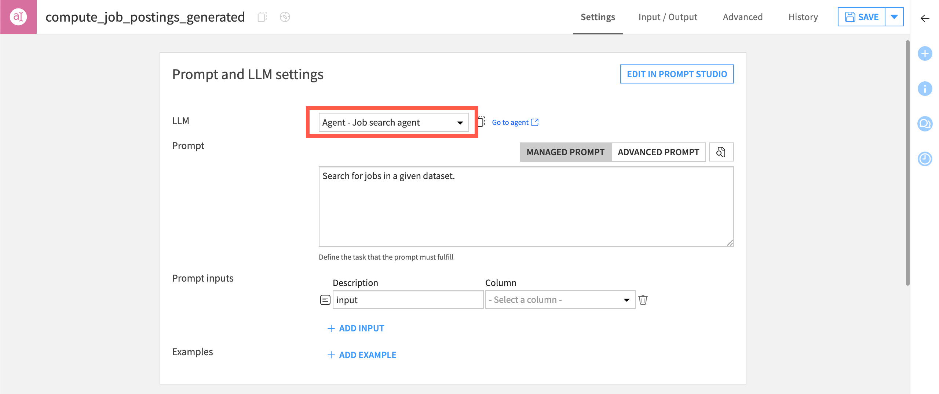Click the plus icon in the right sidebar

925,53
